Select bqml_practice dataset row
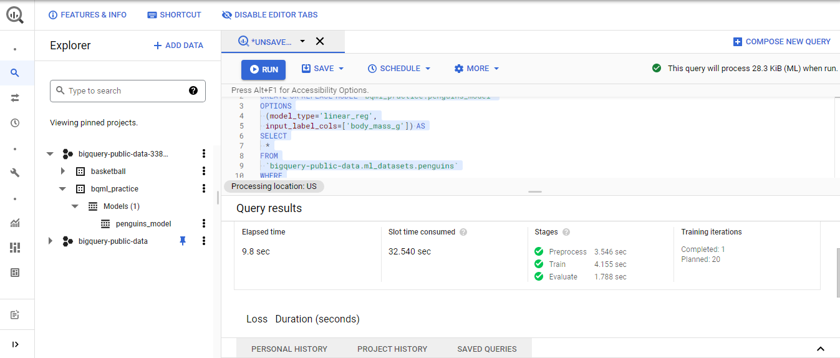Image resolution: width=840 pixels, height=358 pixels. (x=115, y=188)
